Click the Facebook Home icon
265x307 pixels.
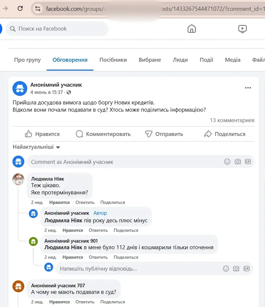pos(192,29)
